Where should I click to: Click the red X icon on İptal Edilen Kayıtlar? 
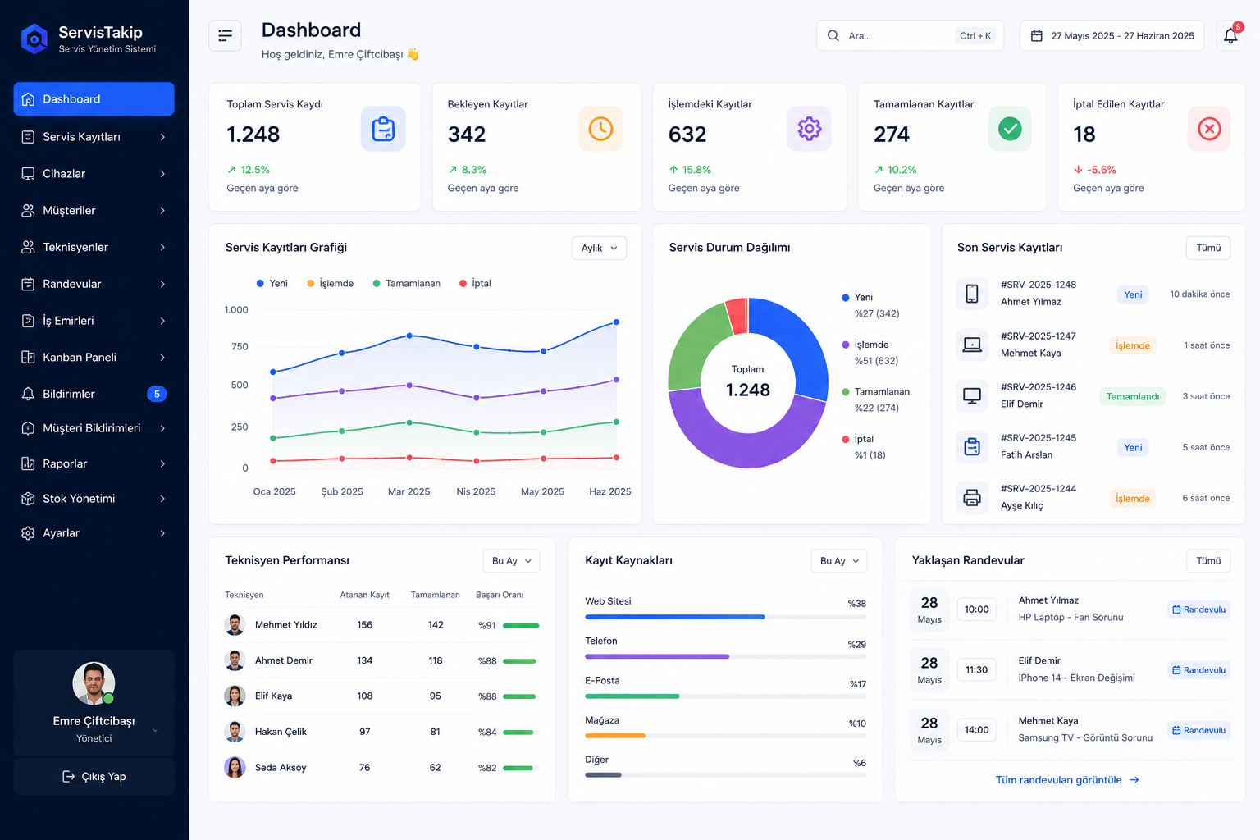point(1209,129)
